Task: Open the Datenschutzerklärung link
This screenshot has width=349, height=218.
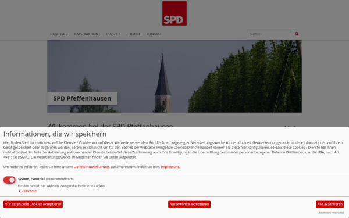Action: 91,167
